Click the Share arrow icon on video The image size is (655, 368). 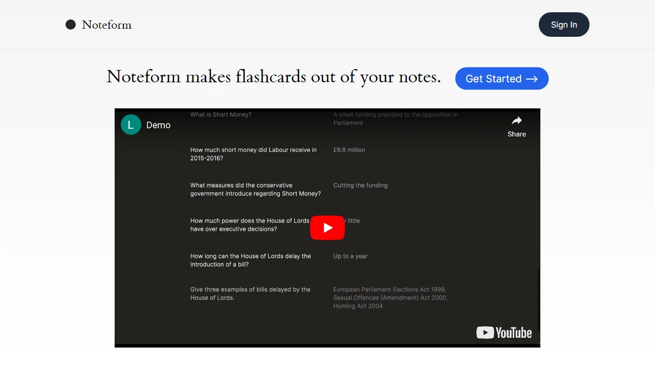click(x=517, y=121)
